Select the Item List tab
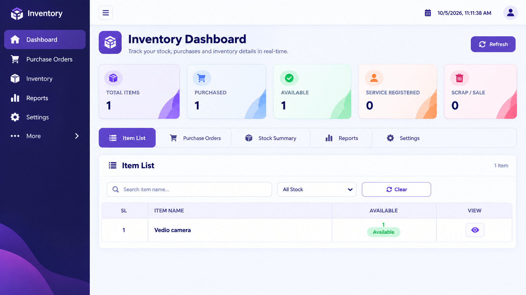This screenshot has height=295, width=526. 127,138
